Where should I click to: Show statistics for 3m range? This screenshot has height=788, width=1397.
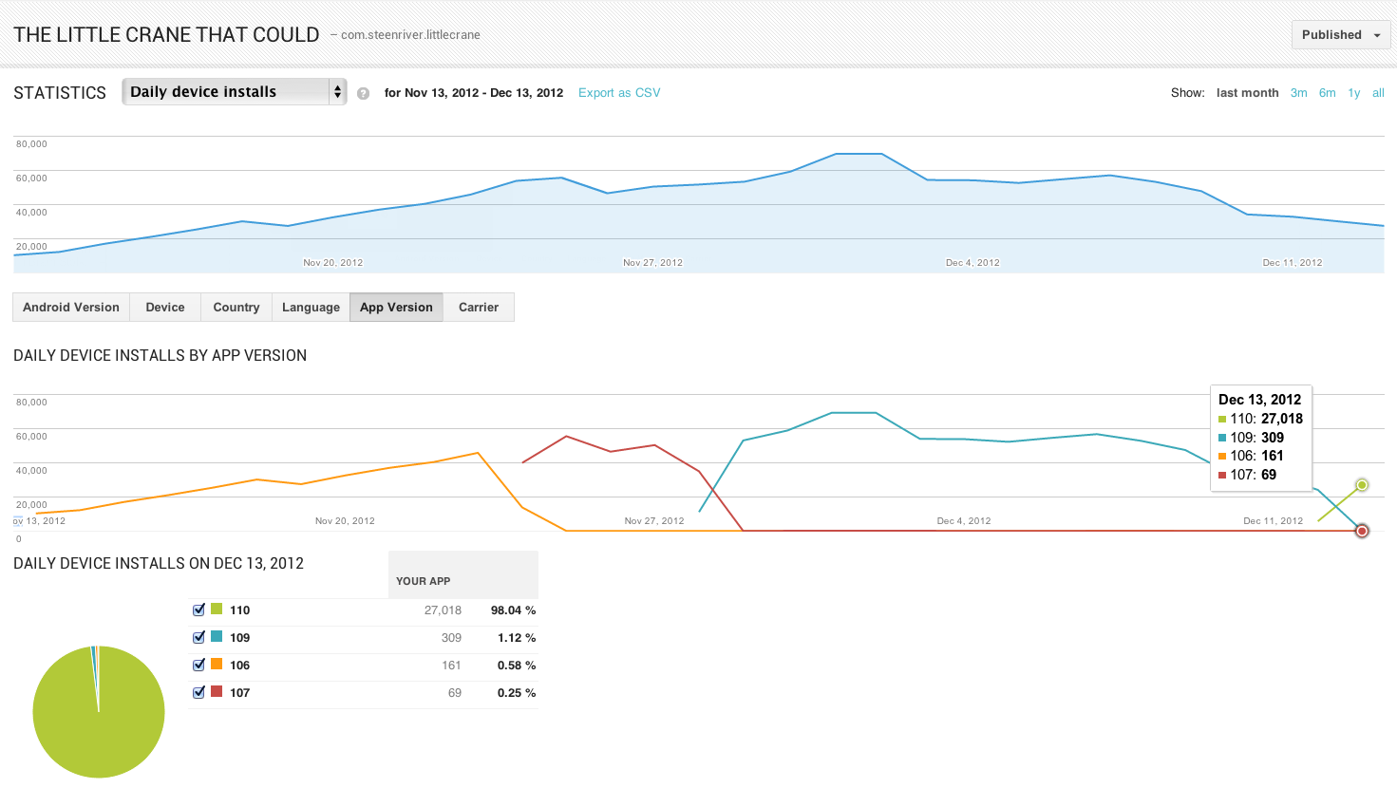point(1298,93)
